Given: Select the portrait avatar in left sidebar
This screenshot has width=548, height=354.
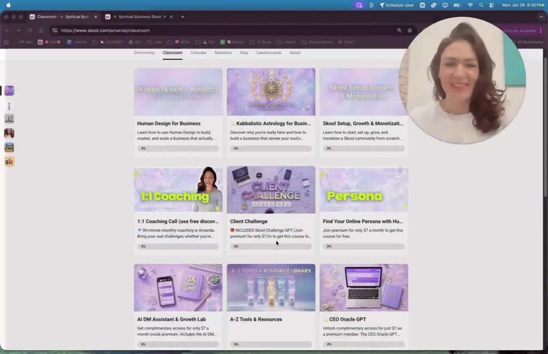Looking at the screenshot, I should pos(9,133).
